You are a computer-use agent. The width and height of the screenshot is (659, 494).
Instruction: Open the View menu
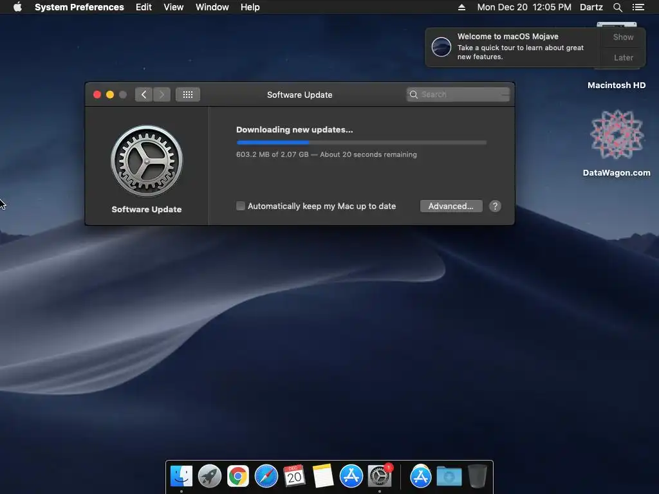[174, 7]
